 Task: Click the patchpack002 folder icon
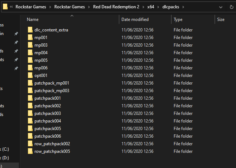click(x=30, y=105)
